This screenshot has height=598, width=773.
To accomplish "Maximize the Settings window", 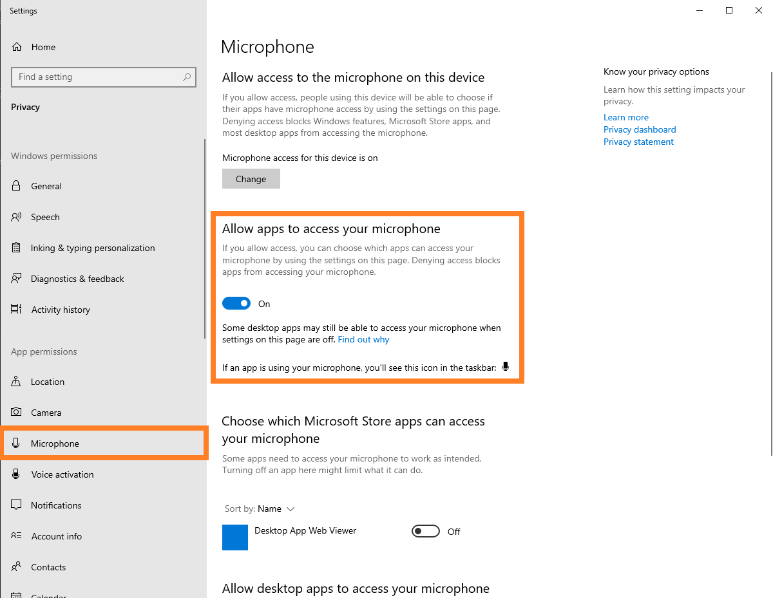I will coord(729,10).
